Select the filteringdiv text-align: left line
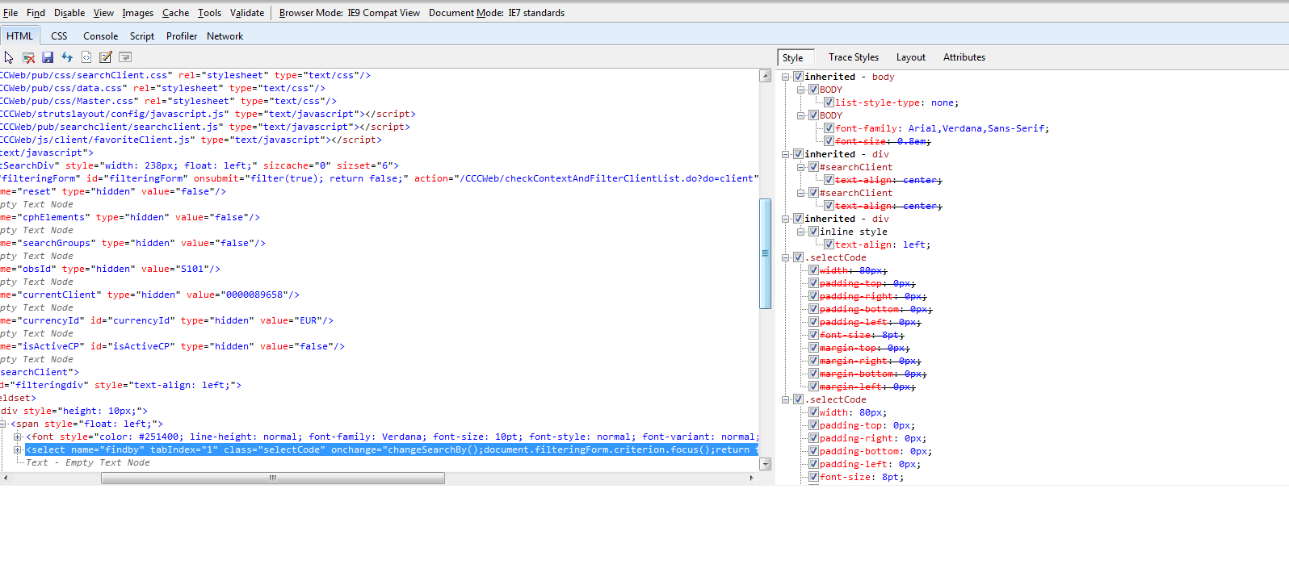The image size is (1289, 581). tap(121, 385)
